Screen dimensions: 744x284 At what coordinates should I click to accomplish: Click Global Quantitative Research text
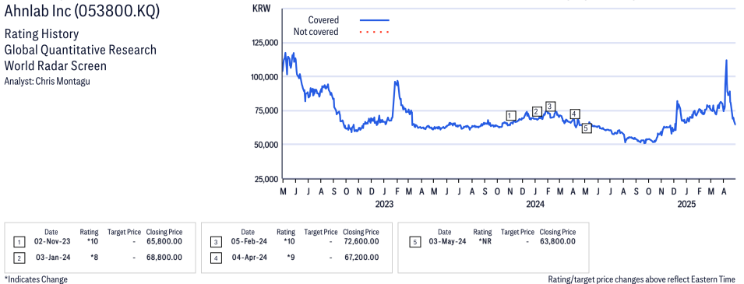click(x=80, y=50)
